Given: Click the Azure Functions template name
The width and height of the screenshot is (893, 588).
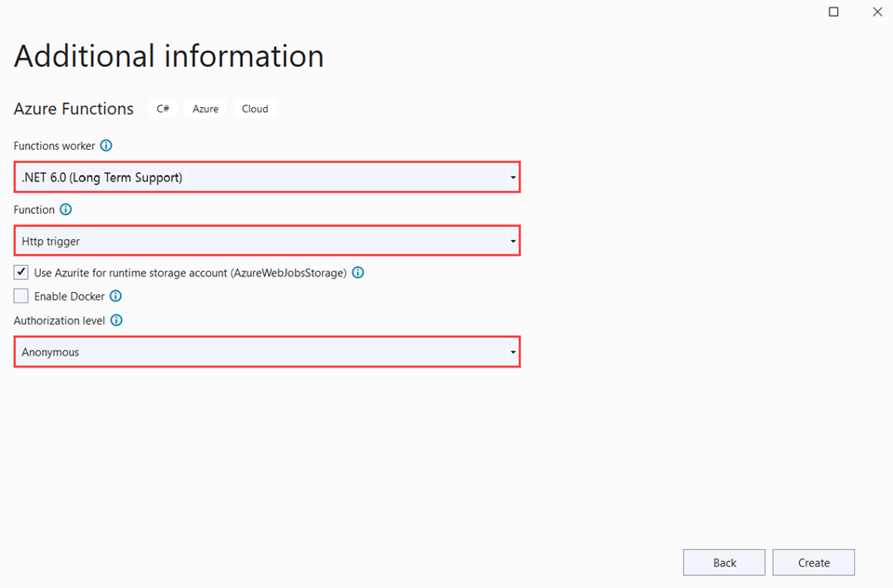Looking at the screenshot, I should [73, 109].
